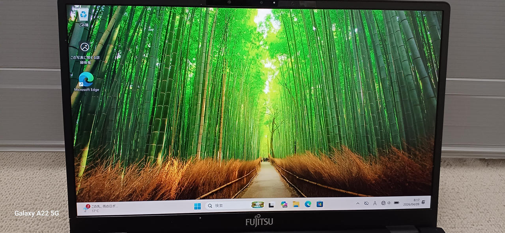Launch the Microsoft 365 Copilot taskbar app

tap(284, 204)
